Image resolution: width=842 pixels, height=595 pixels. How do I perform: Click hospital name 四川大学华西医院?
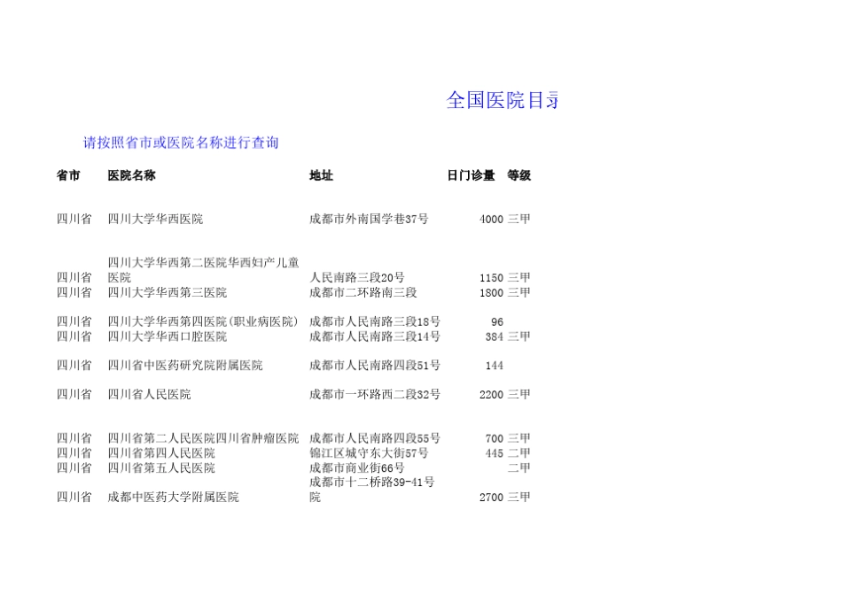coord(155,219)
